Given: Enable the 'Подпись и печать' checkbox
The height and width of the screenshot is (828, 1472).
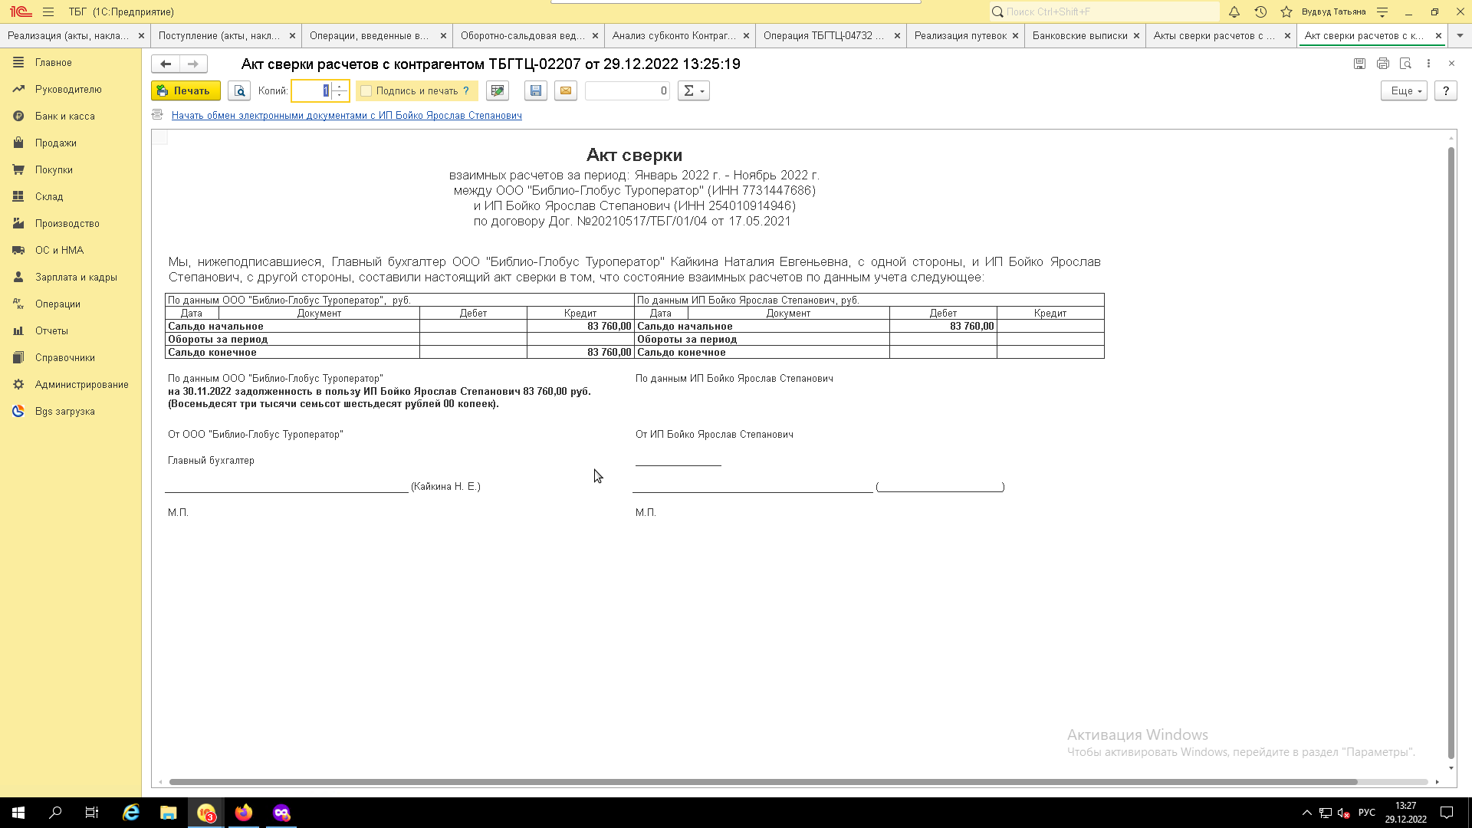Looking at the screenshot, I should coord(366,90).
